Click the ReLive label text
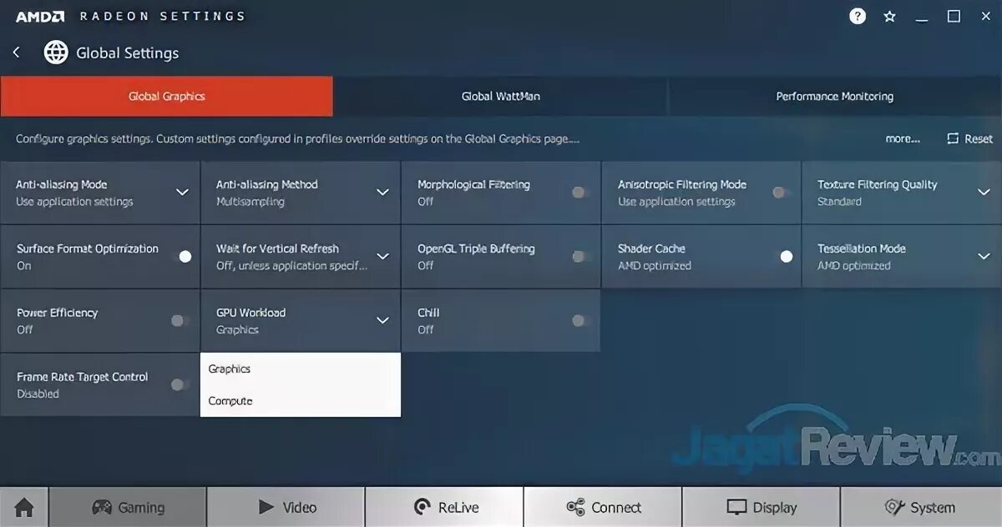 click(458, 507)
